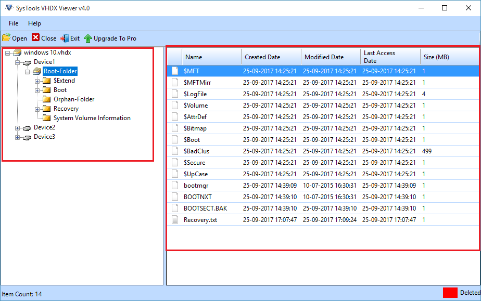481x301 pixels.
Task: Click Recovery.txt modified date 17:09:24
Action: 330,220
